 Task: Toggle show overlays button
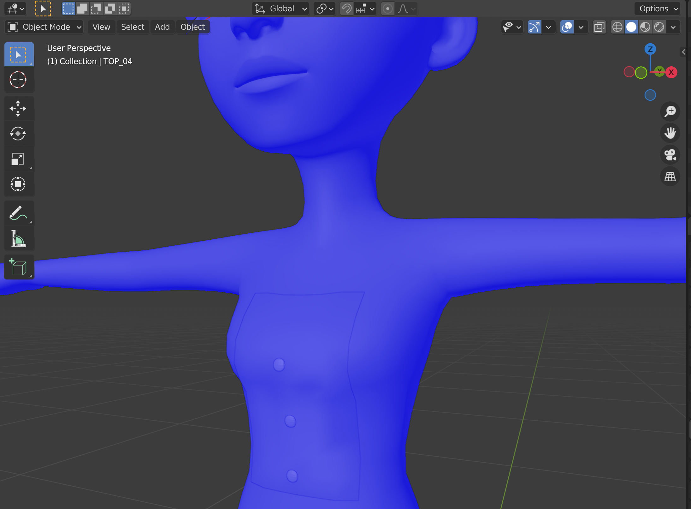point(567,27)
